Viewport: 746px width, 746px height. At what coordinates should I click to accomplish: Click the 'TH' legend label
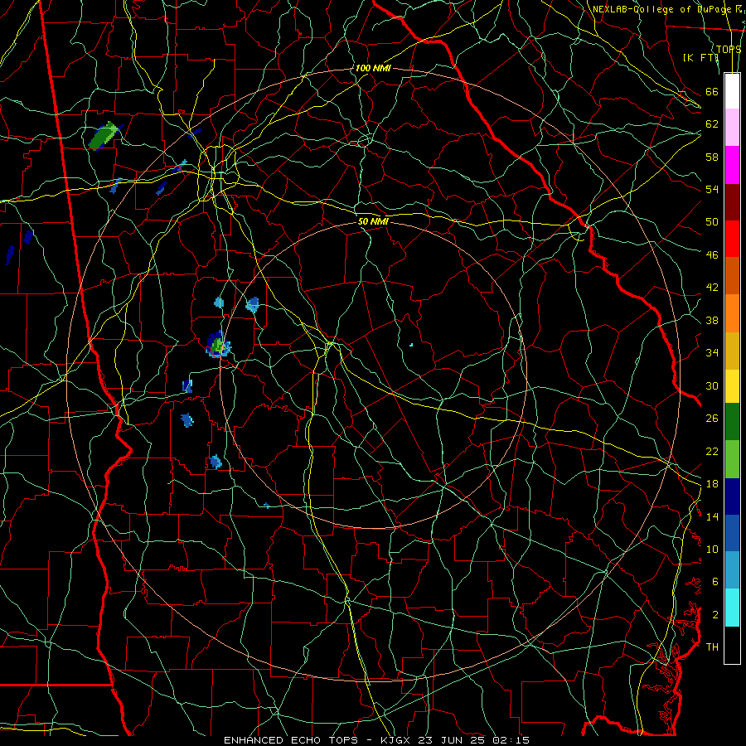[712, 647]
